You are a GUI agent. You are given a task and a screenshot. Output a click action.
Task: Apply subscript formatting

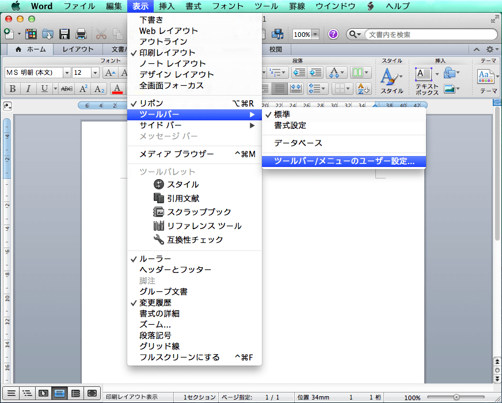[x=99, y=89]
